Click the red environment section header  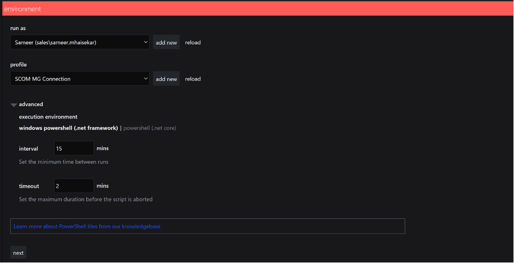pyautogui.click(x=257, y=9)
